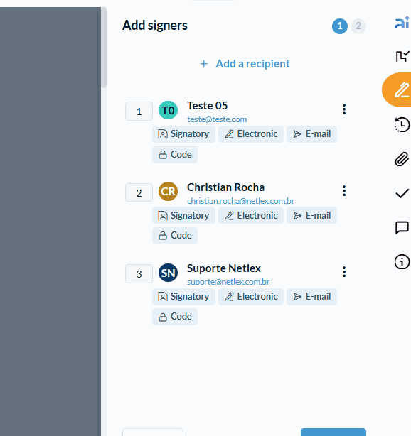The width and height of the screenshot is (411, 436).
Task: Show the information circle icon
Action: tap(402, 261)
